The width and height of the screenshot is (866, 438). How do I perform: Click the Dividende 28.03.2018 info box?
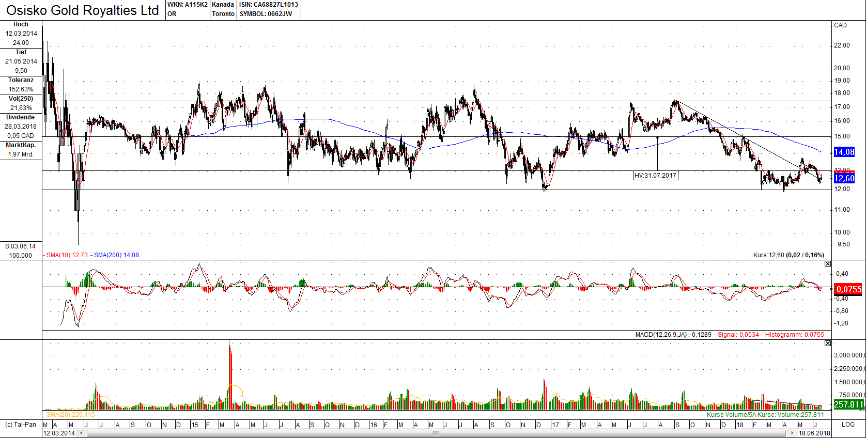coord(21,127)
